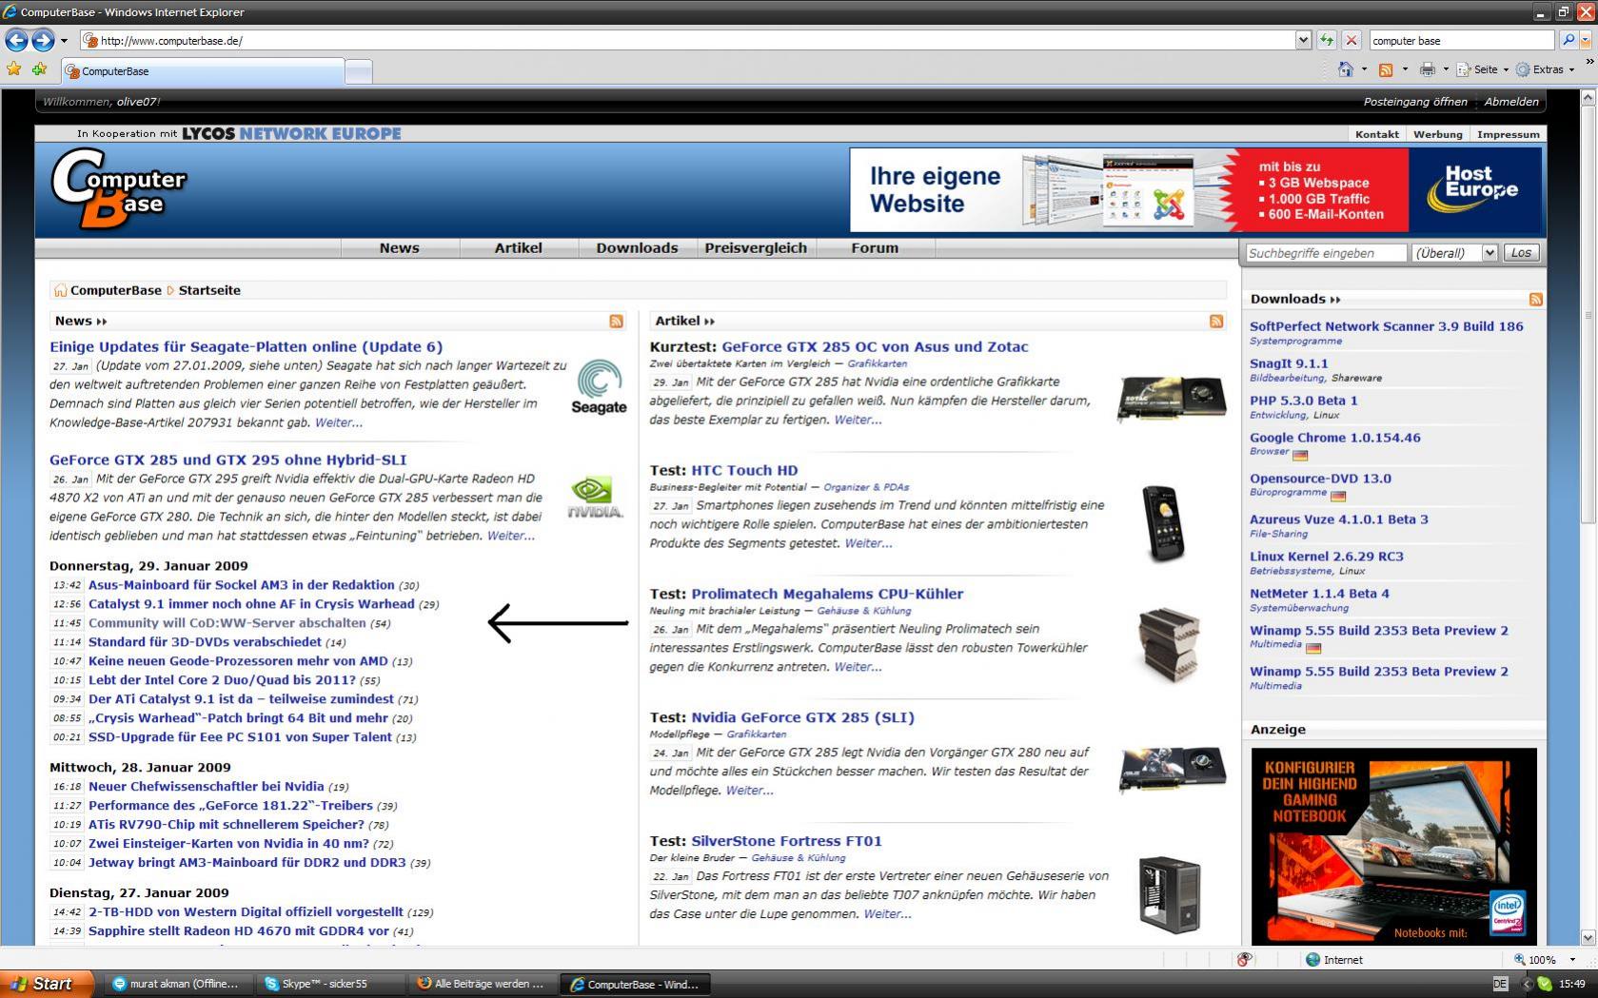Open the Google Chrome 1.0.154.46 download link

[1334, 438]
